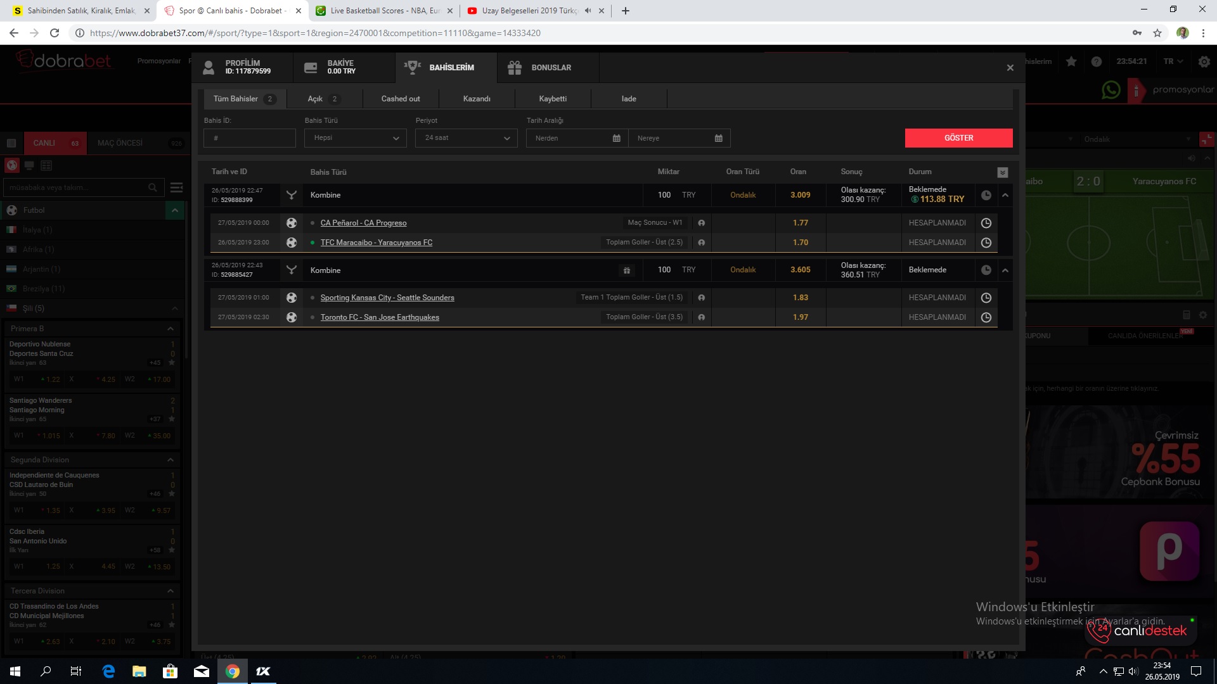This screenshot has width=1217, height=684.
Task: Switch to CANLI live betting tab
Action: click(56, 143)
